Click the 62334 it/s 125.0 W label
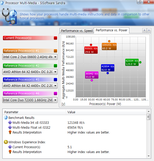Viewport: 154px width, 161px height. pyautogui.click(x=132, y=62)
